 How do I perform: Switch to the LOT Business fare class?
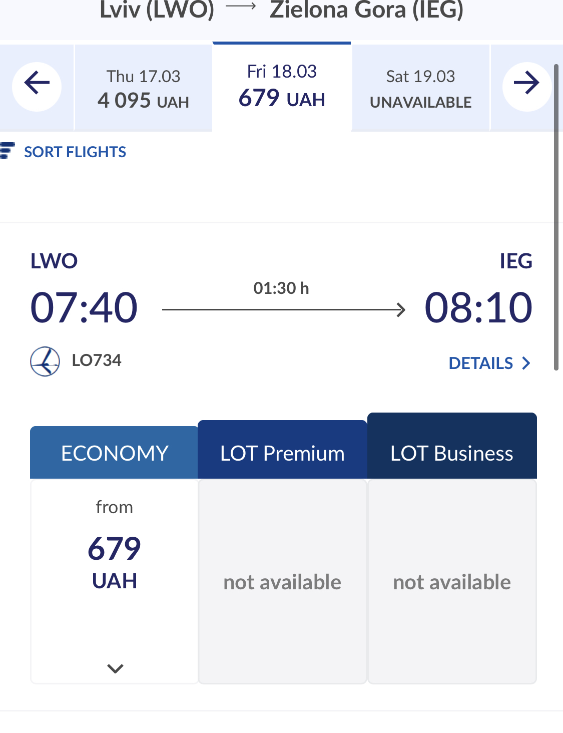[x=451, y=453]
